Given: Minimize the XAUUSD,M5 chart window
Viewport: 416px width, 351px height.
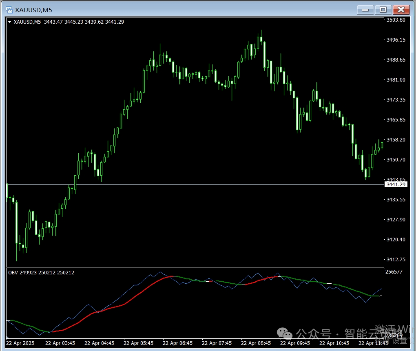Looking at the screenshot, I should [365, 10].
